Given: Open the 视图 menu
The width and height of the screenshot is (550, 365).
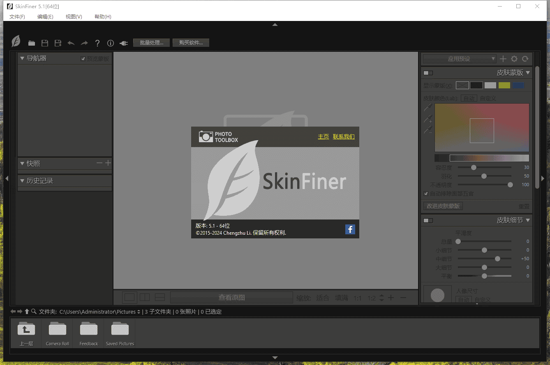Looking at the screenshot, I should (x=73, y=16).
